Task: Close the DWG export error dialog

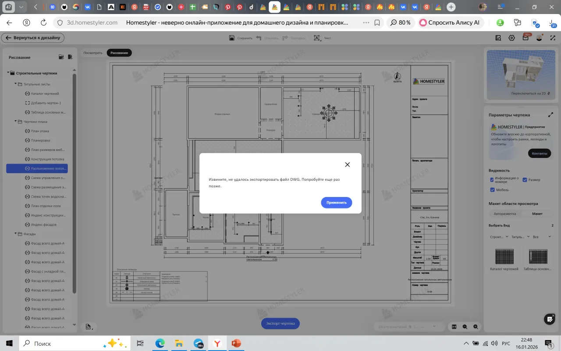Action: pyautogui.click(x=347, y=165)
